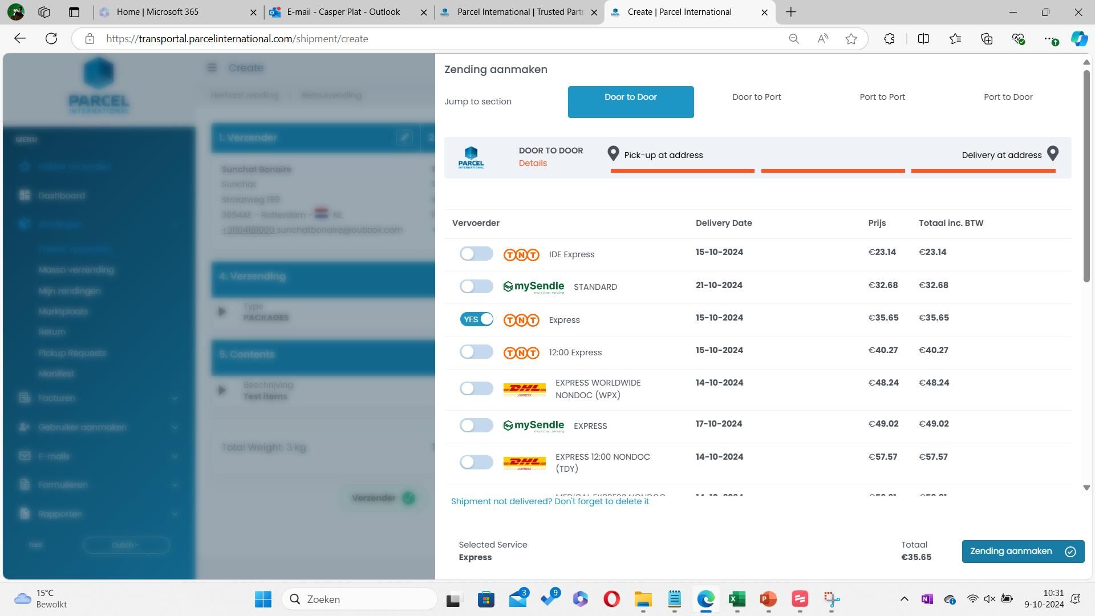Click the browser refresh icon
Image resolution: width=1095 pixels, height=616 pixels.
pyautogui.click(x=51, y=39)
